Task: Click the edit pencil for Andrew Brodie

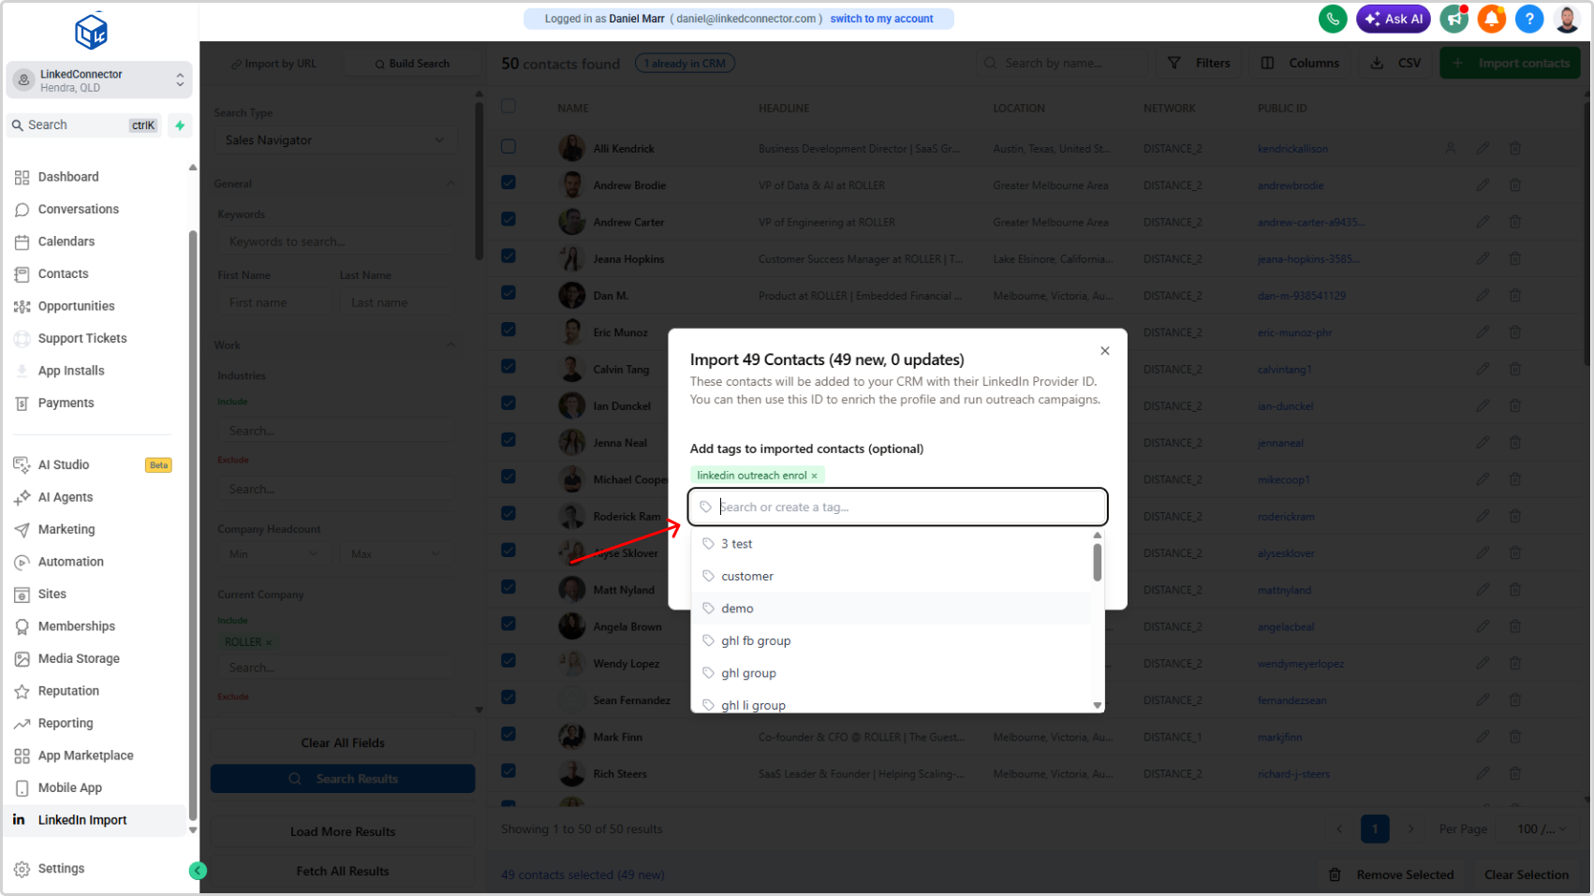Action: [1483, 184]
